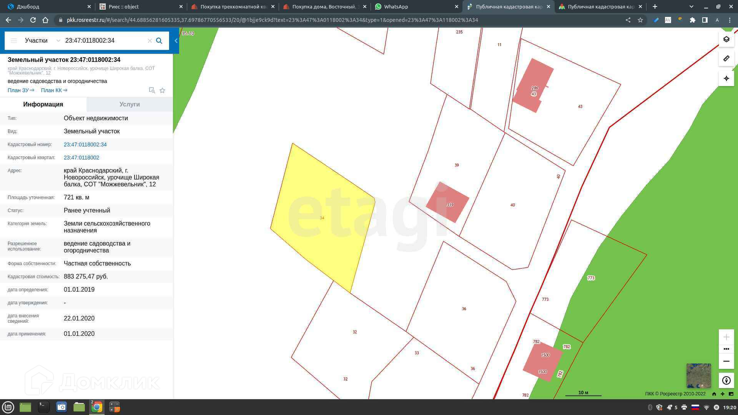Clear the cadastral number search field
The image size is (738, 415).
coord(150,41)
